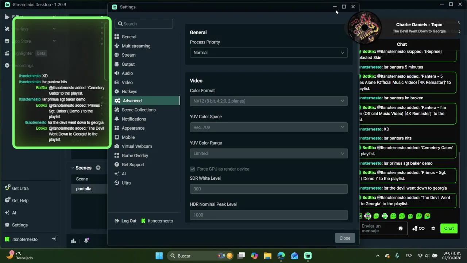This screenshot has height=263, width=467.
Task: Open File Explorer from taskbar
Action: (268, 256)
